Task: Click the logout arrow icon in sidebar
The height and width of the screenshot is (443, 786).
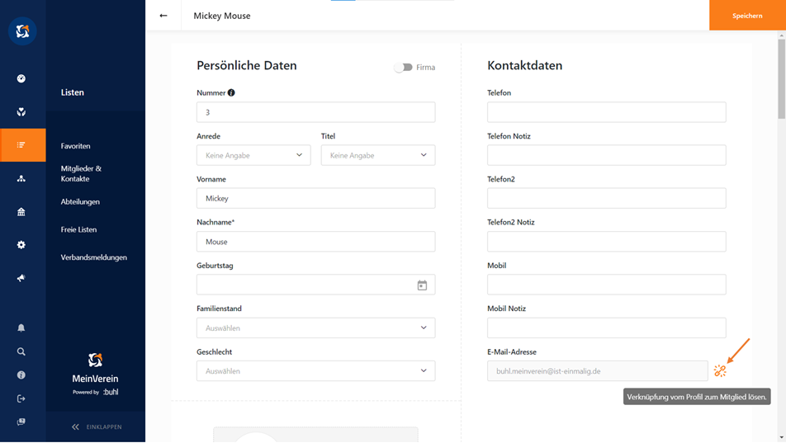Action: pyautogui.click(x=21, y=399)
